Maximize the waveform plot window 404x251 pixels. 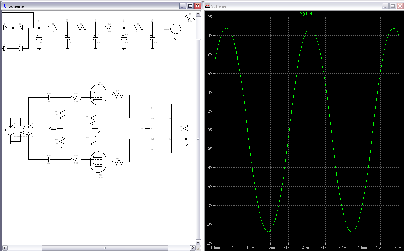pos(393,6)
